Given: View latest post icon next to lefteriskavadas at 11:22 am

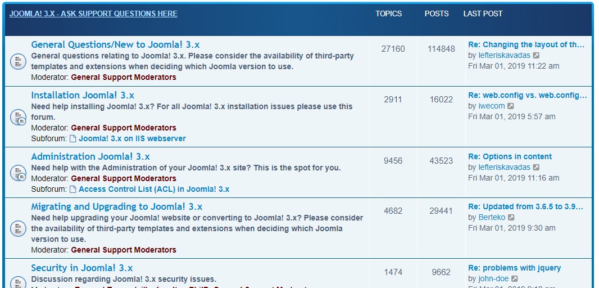Looking at the screenshot, I should coord(537,56).
